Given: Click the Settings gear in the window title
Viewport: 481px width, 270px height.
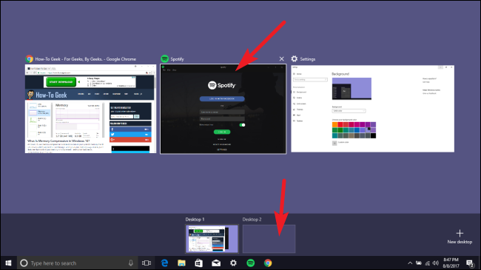Looking at the screenshot, I should 295,58.
